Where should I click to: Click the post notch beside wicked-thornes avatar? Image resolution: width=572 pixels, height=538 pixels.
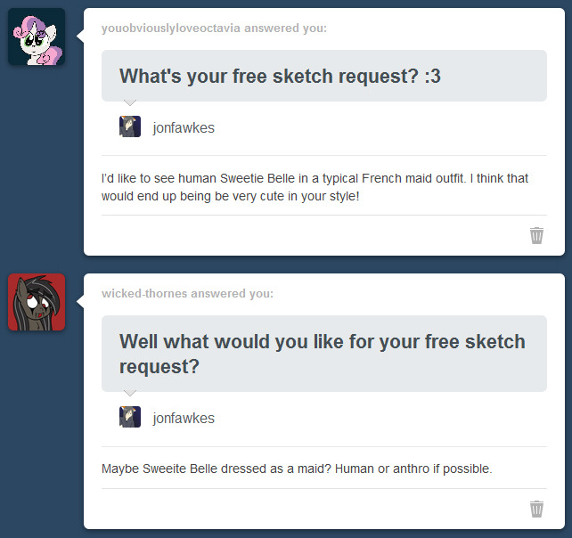(80, 302)
